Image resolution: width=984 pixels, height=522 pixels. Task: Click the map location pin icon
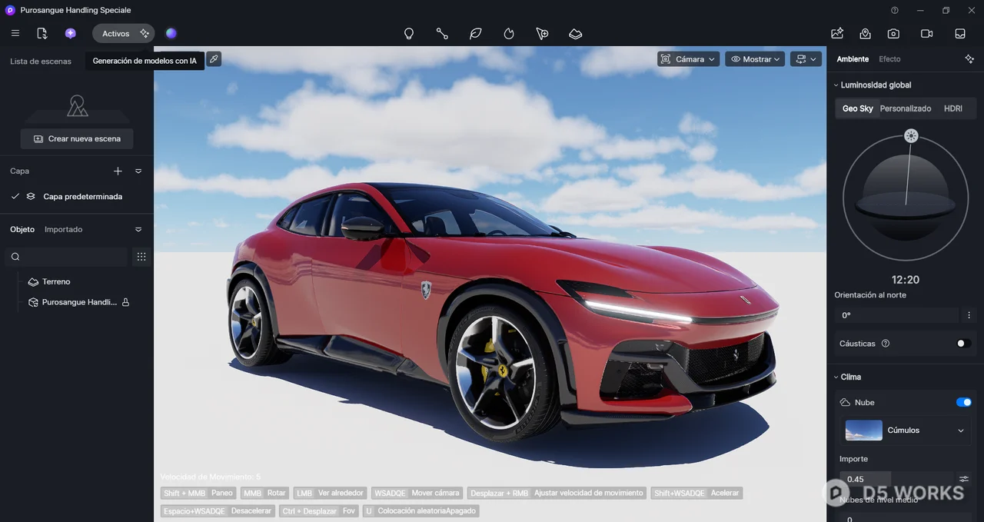tap(866, 33)
